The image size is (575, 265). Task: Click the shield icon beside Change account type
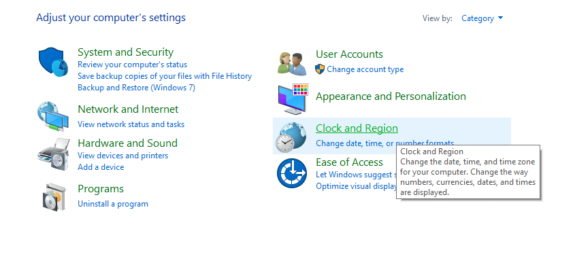pos(320,69)
